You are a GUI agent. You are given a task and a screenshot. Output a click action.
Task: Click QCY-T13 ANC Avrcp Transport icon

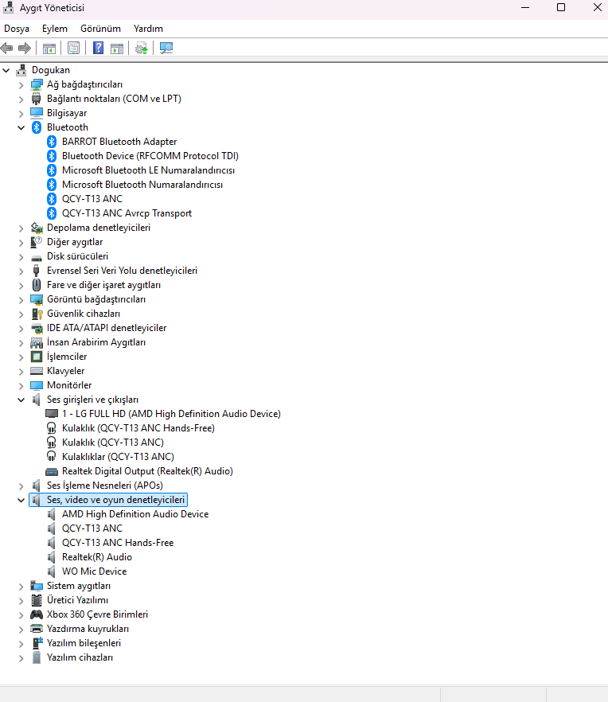tap(52, 213)
